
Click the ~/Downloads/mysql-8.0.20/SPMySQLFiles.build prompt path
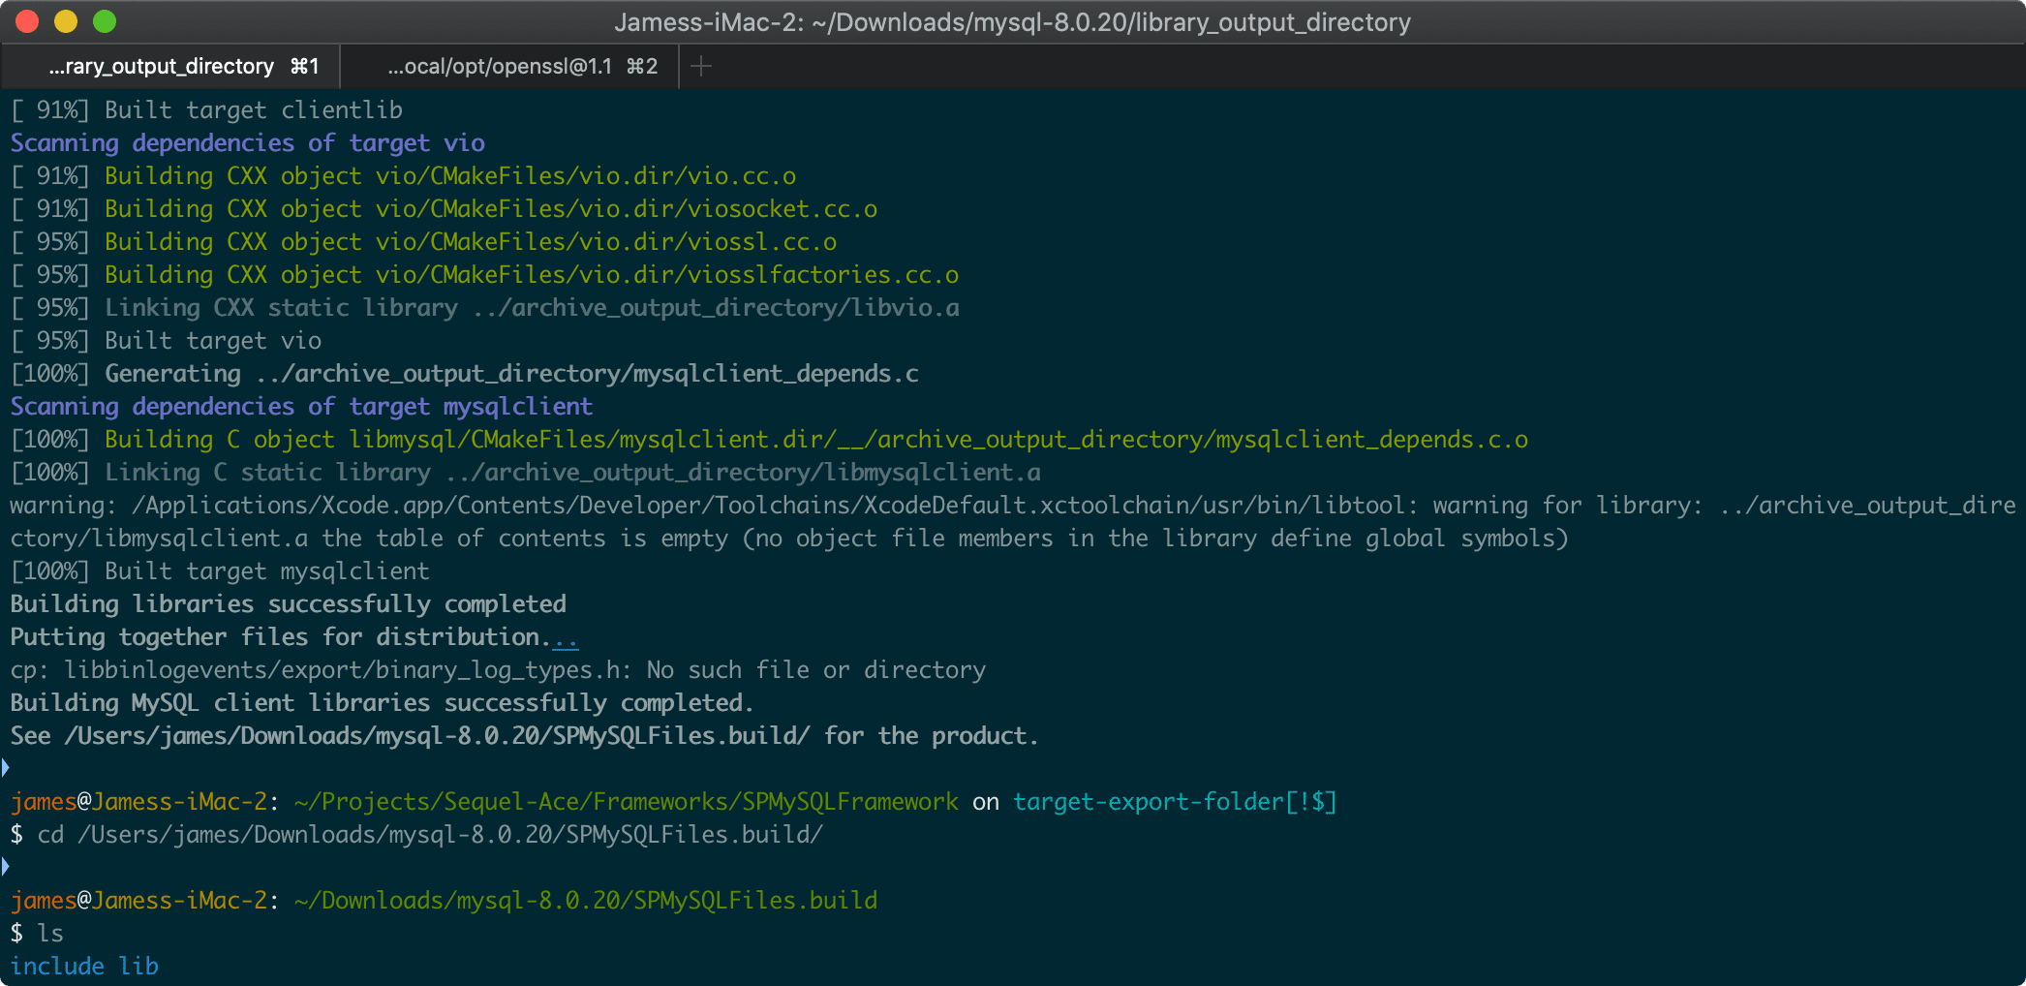tap(586, 901)
